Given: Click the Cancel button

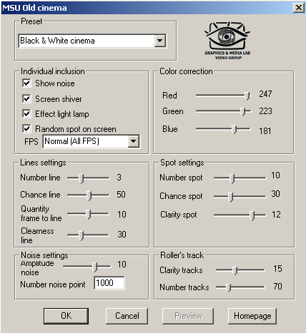Looking at the screenshot, I should tap(127, 316).
